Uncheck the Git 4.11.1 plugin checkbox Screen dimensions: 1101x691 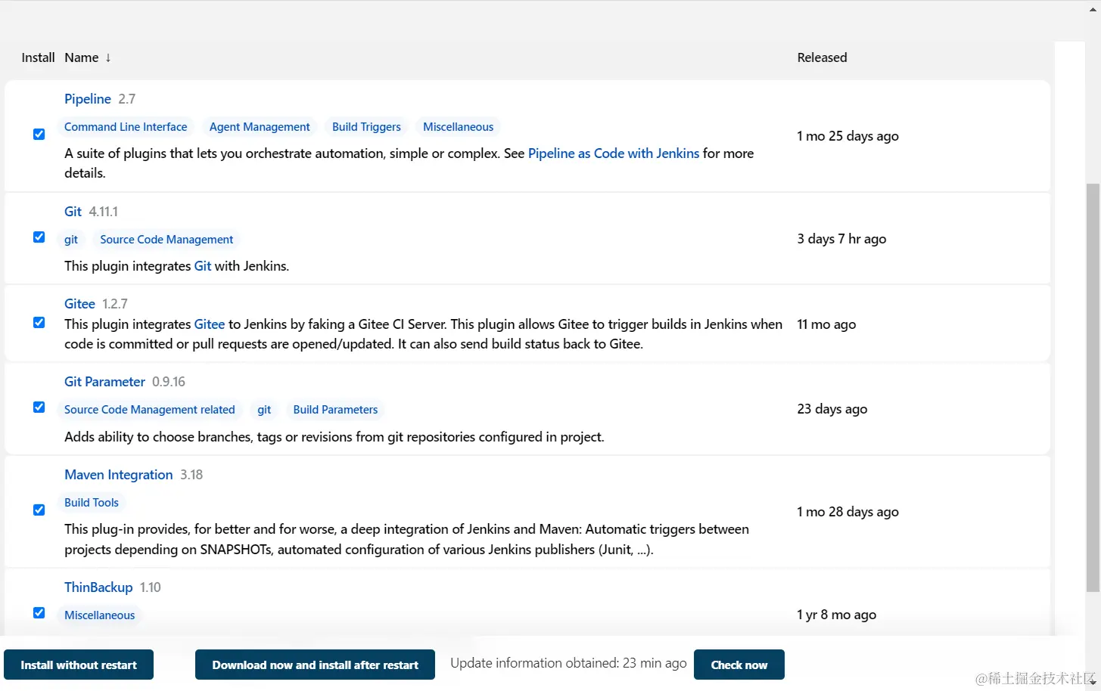click(39, 237)
